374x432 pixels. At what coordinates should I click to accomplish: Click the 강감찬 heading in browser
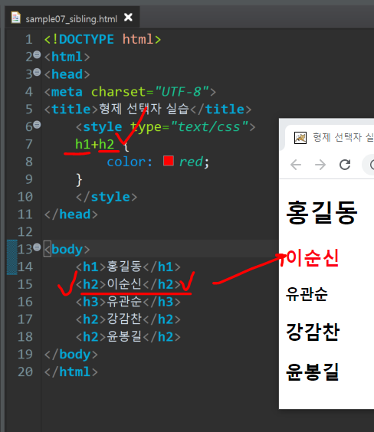(x=313, y=332)
